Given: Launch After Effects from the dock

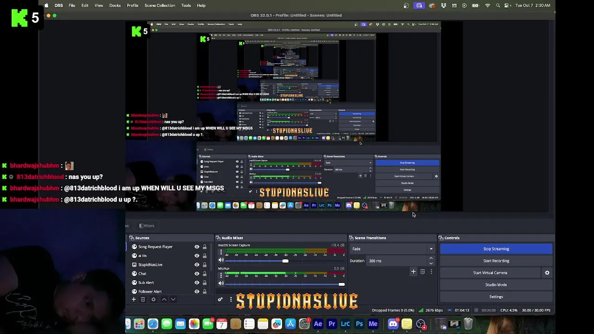Looking at the screenshot, I should (x=318, y=324).
